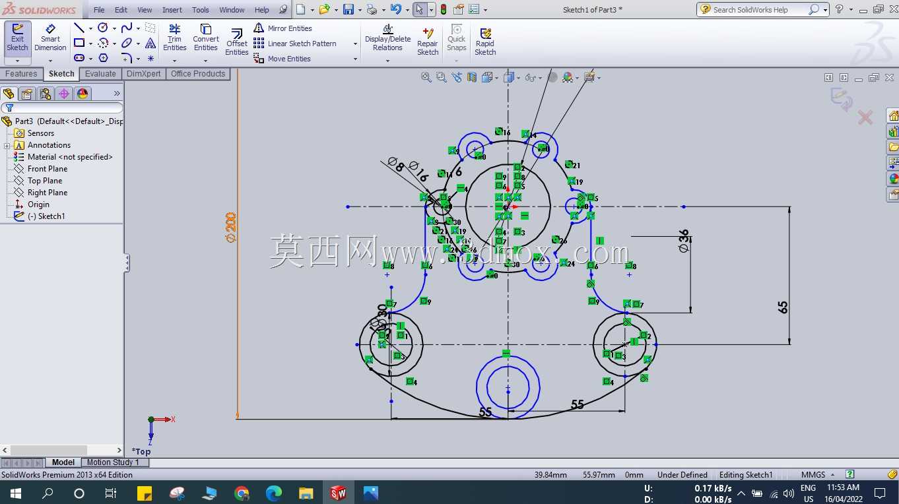Click the Open document icon
Viewport: 899px width, 504px height.
pyautogui.click(x=324, y=9)
